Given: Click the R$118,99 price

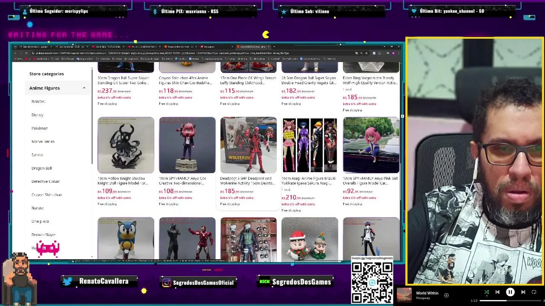Looking at the screenshot, I should tap(169, 91).
